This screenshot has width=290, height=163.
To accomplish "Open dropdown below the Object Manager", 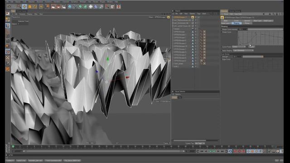I will coord(200,143).
